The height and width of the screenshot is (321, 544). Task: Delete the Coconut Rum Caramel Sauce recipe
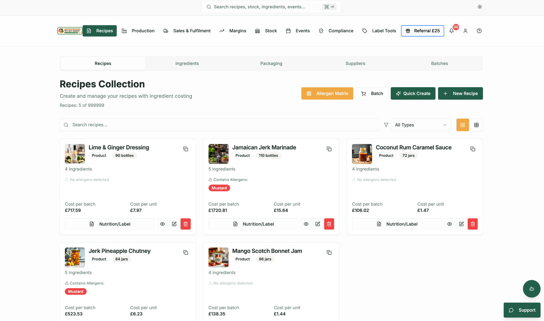pyautogui.click(x=473, y=224)
